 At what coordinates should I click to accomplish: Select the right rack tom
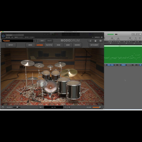tap(55, 75)
